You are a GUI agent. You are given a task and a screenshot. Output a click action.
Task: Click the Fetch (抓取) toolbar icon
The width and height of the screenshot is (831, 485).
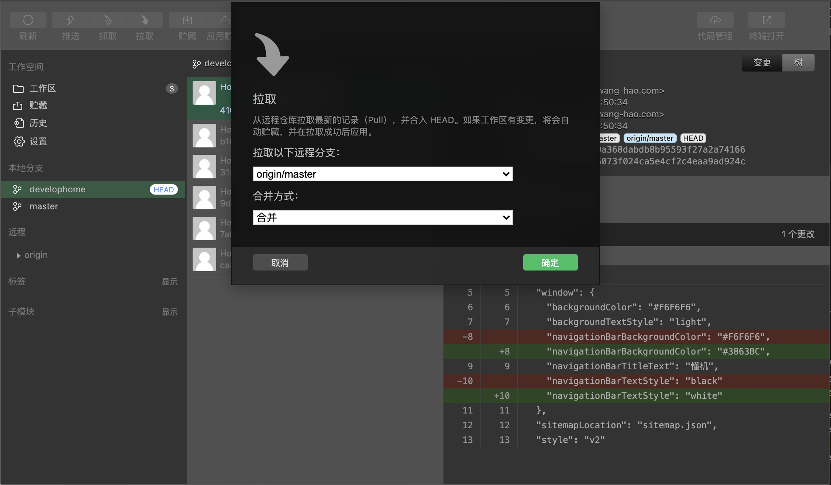click(x=108, y=20)
